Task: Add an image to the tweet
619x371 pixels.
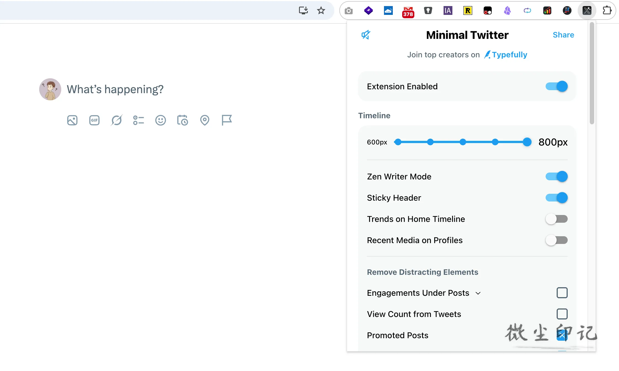Action: (x=72, y=120)
